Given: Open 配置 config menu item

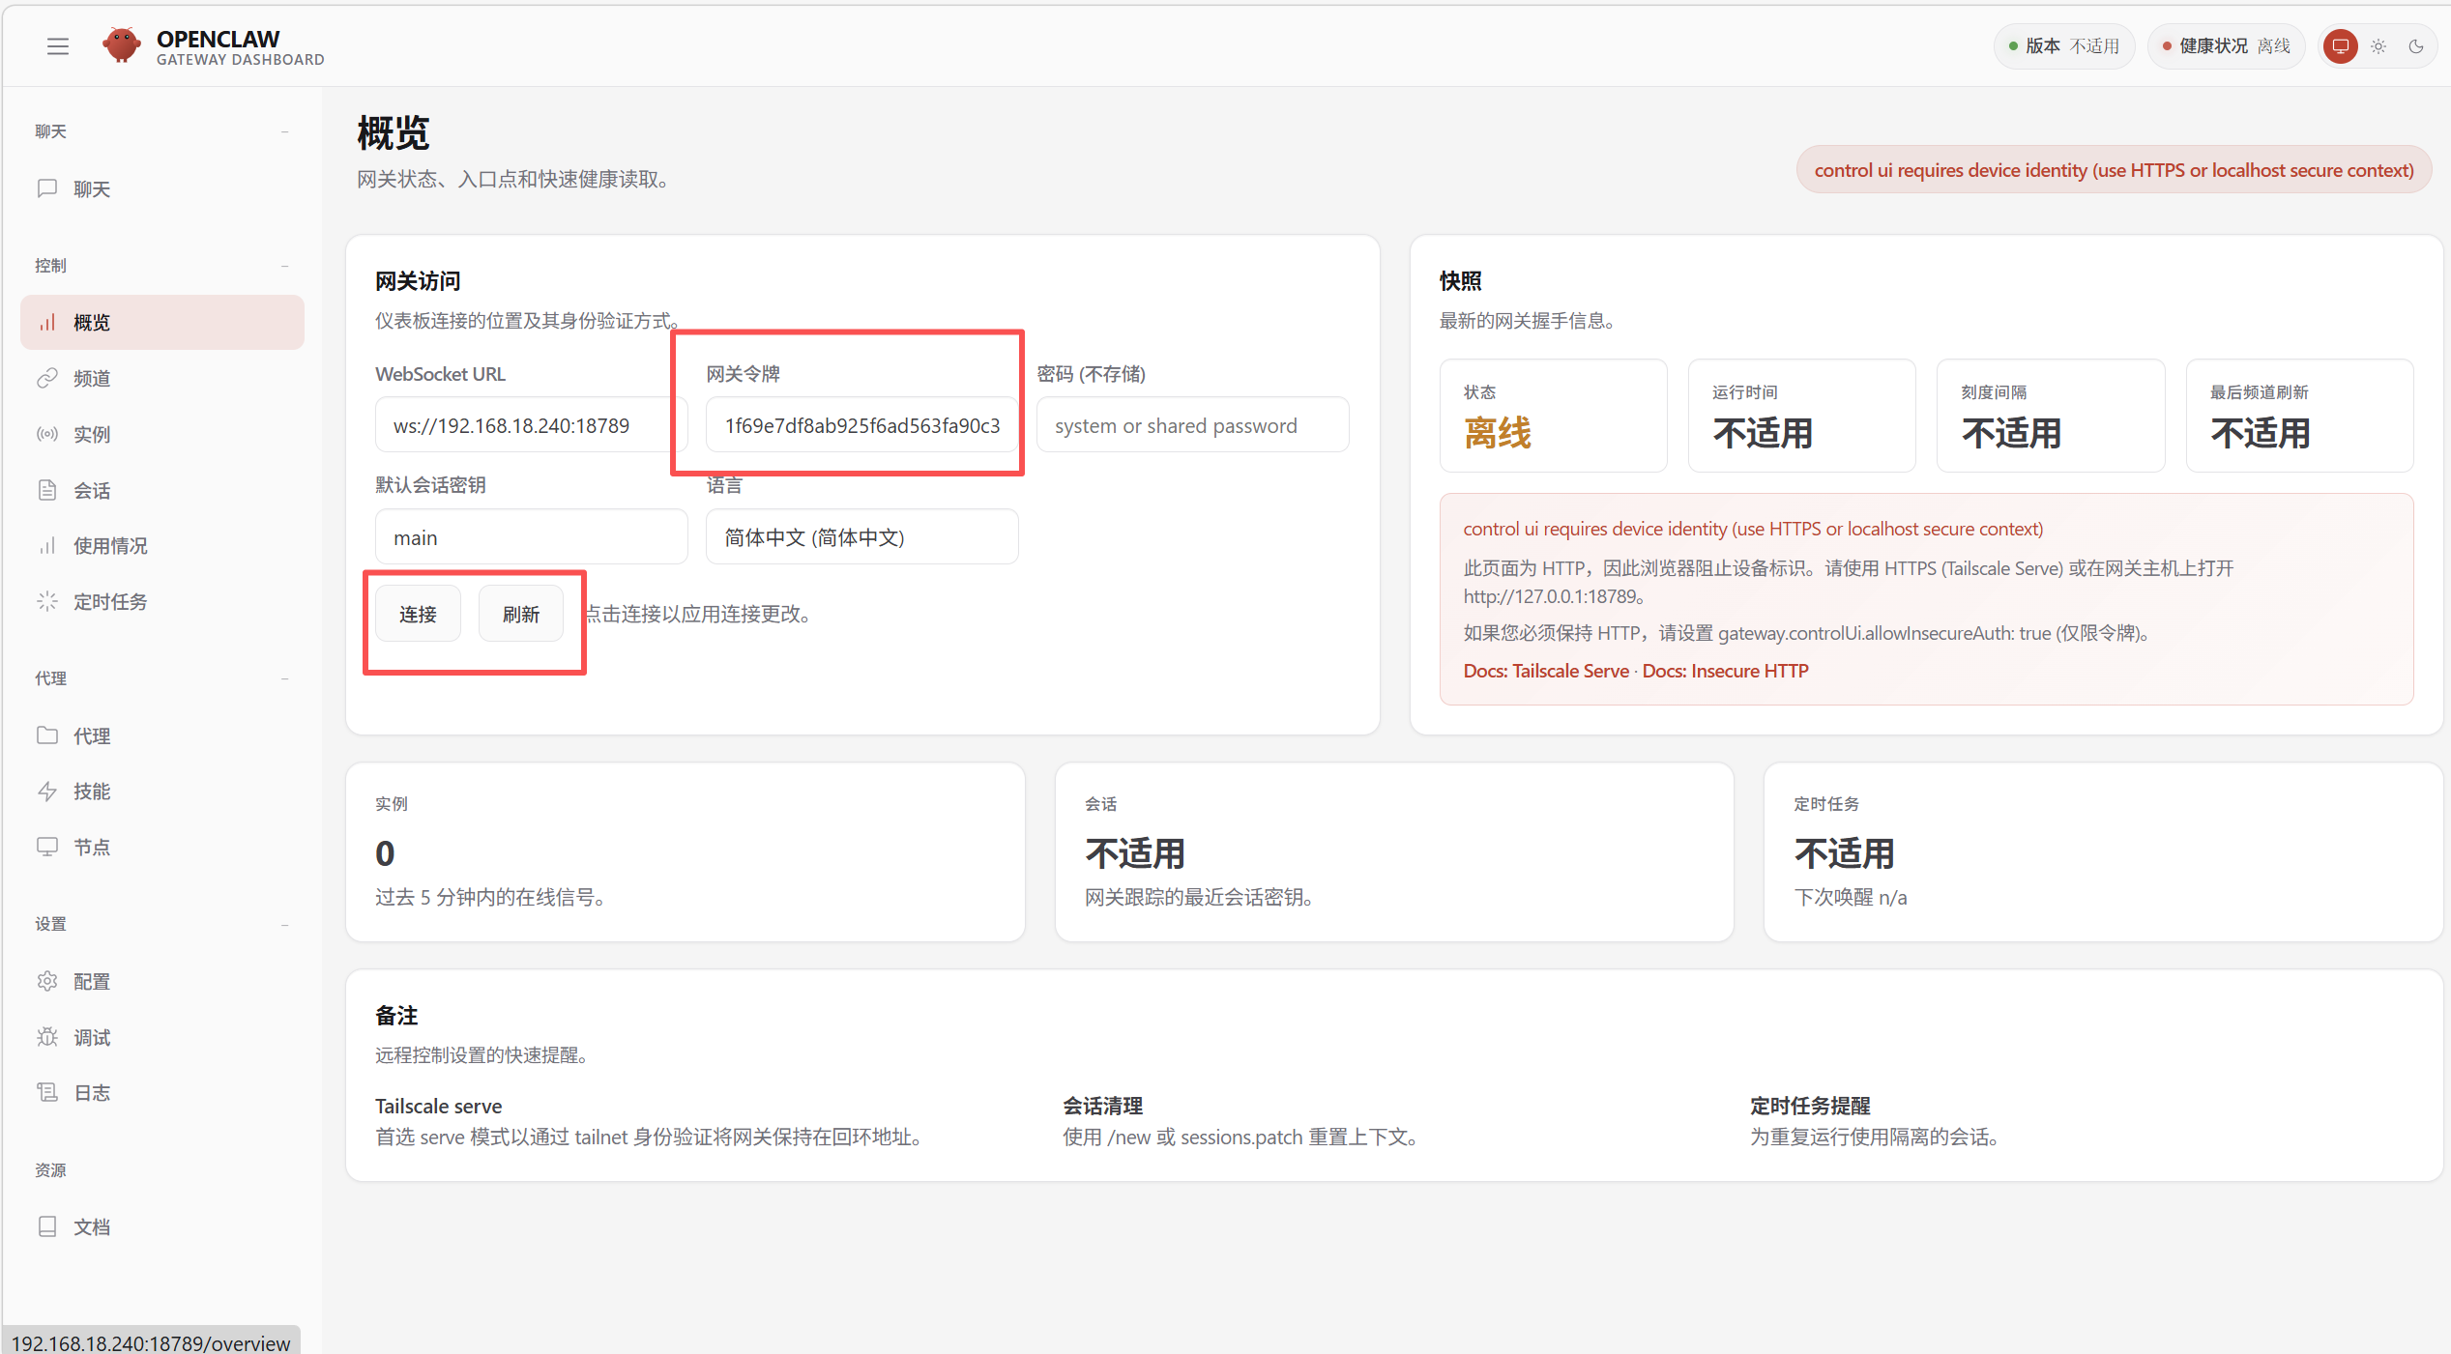Looking at the screenshot, I should pyautogui.click(x=91, y=982).
